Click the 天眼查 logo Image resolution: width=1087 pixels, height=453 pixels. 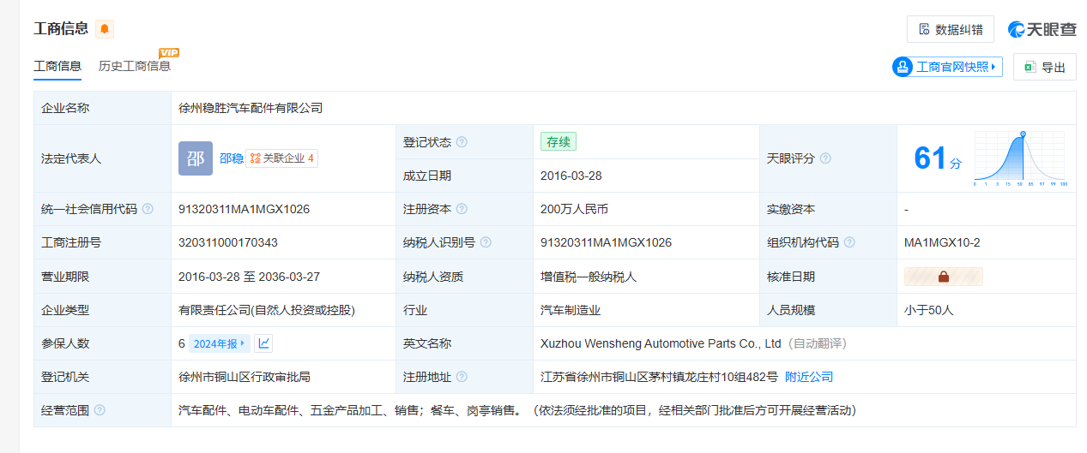point(1042,29)
